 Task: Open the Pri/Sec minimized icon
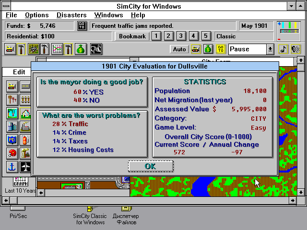[18, 213]
